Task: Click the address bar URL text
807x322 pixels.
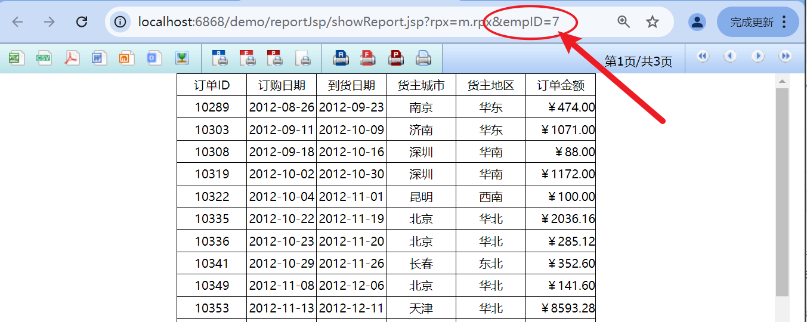Action: click(x=349, y=22)
